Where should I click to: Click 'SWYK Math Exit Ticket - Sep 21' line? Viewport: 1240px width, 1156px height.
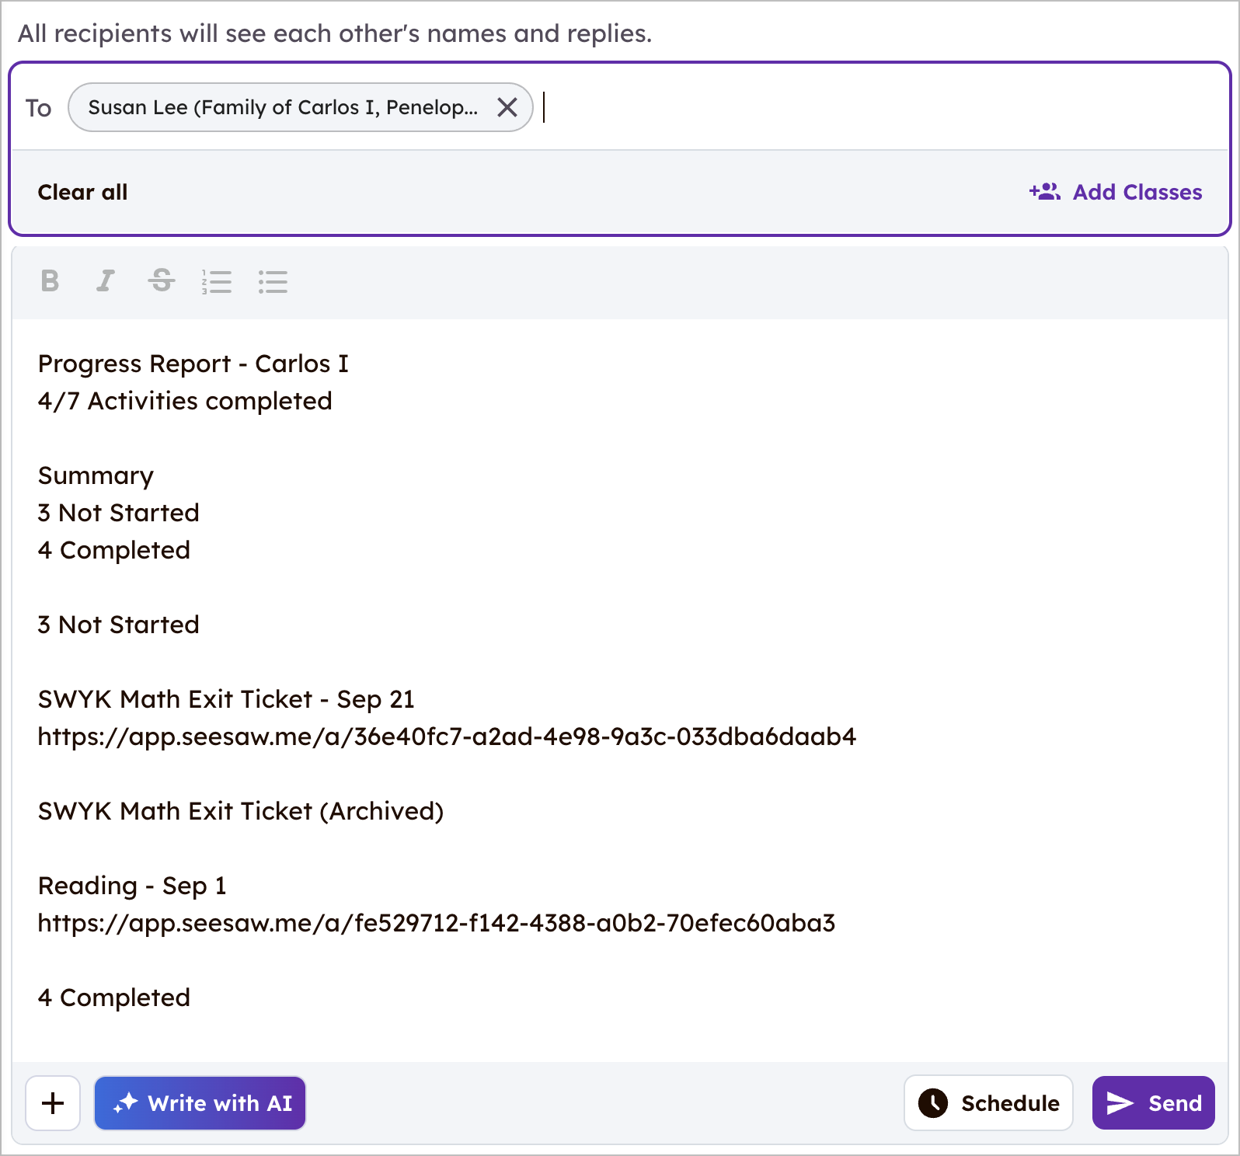pyautogui.click(x=226, y=699)
